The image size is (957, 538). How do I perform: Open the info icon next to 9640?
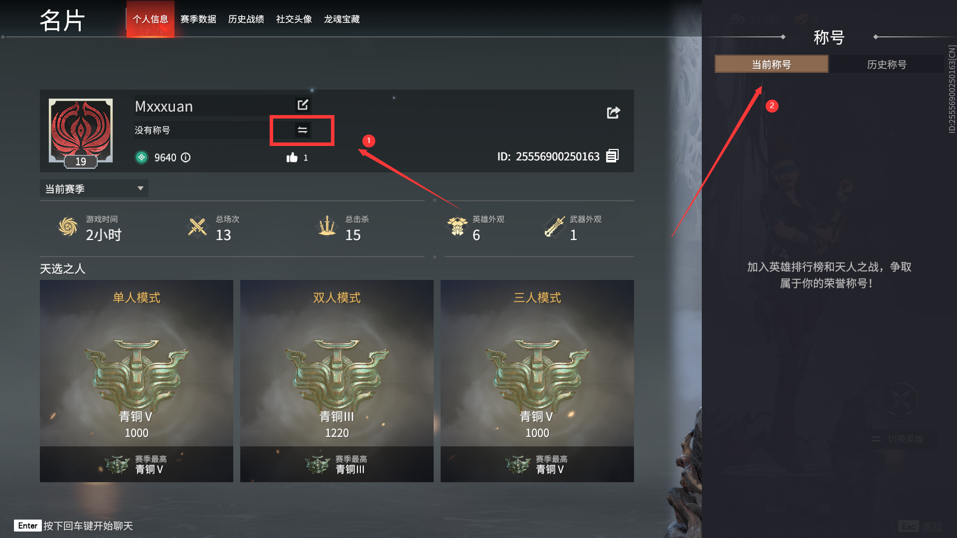185,157
